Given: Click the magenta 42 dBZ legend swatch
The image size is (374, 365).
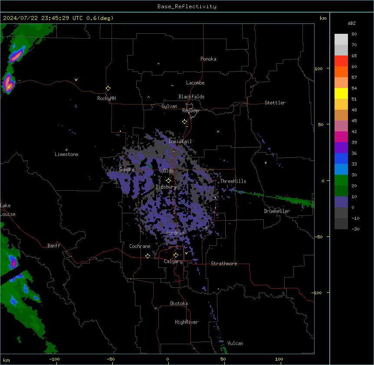Looking at the screenshot, I should click(341, 137).
